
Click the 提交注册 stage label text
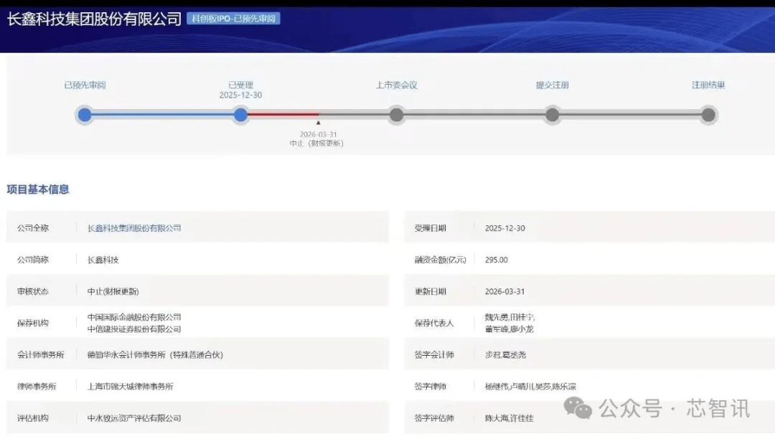tap(552, 85)
